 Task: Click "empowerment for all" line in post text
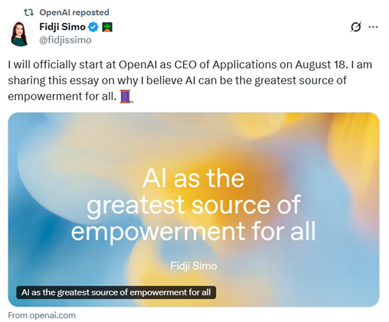point(62,96)
